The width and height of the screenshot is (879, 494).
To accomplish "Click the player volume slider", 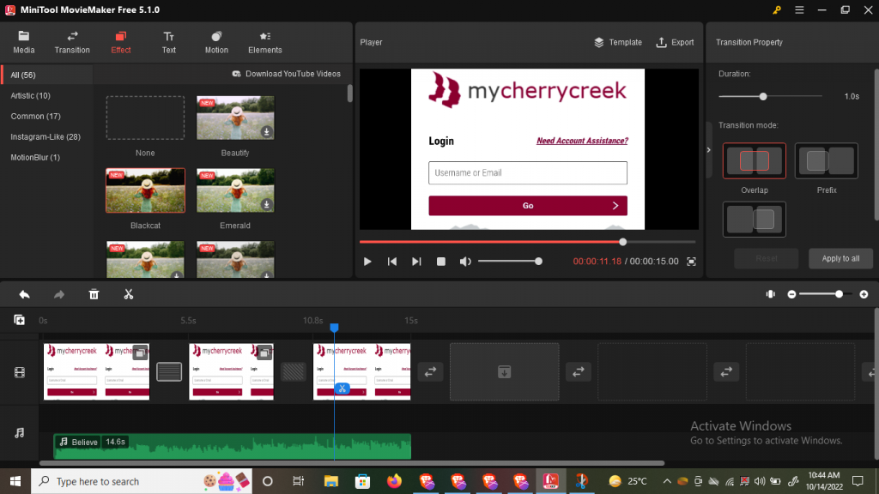I will [509, 262].
